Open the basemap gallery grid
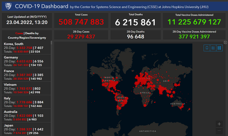Screen dimensions: 228x136 [x=219, y=48]
